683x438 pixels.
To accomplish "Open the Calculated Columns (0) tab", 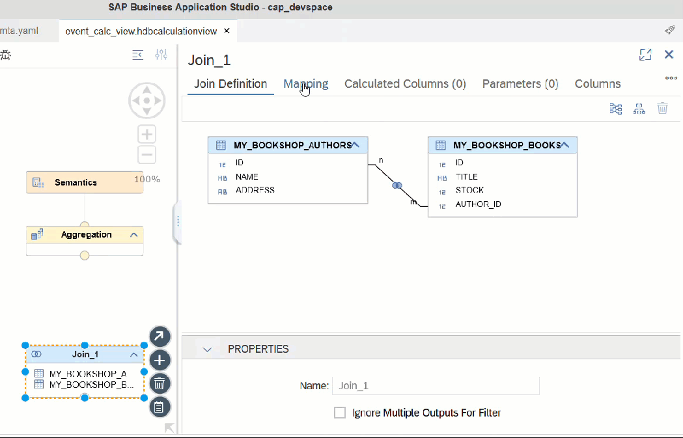I will [405, 84].
